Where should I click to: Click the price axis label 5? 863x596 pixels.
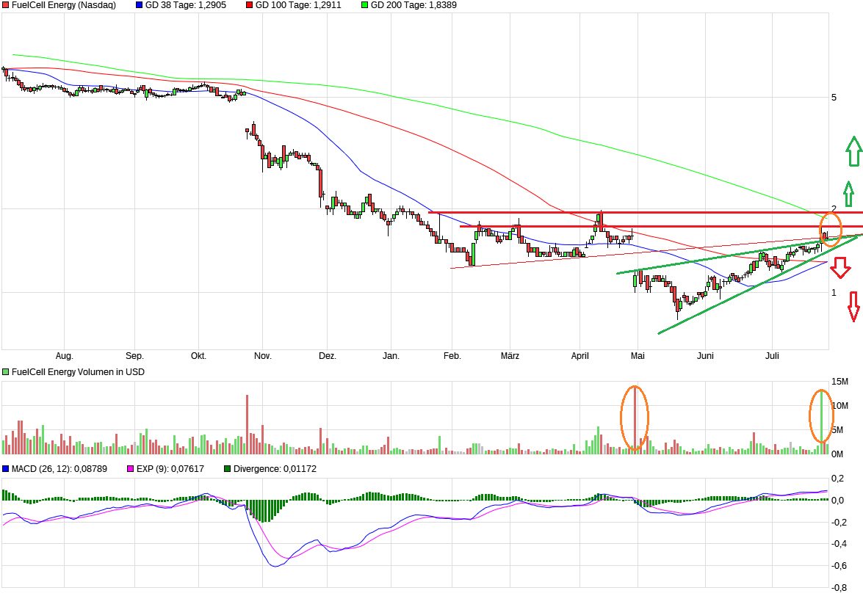[x=834, y=97]
